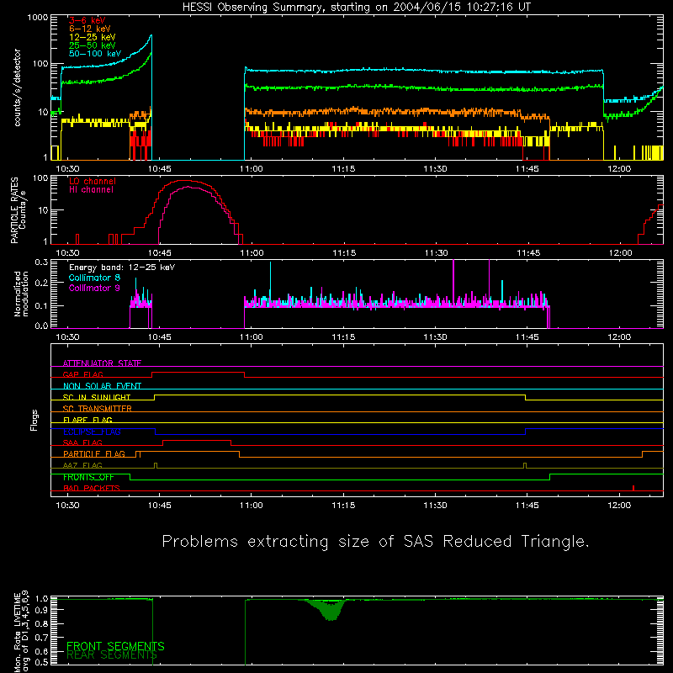673x673 pixels.
Task: Click the red BAD_PACKETS spike near 12:00
Action: tap(633, 488)
